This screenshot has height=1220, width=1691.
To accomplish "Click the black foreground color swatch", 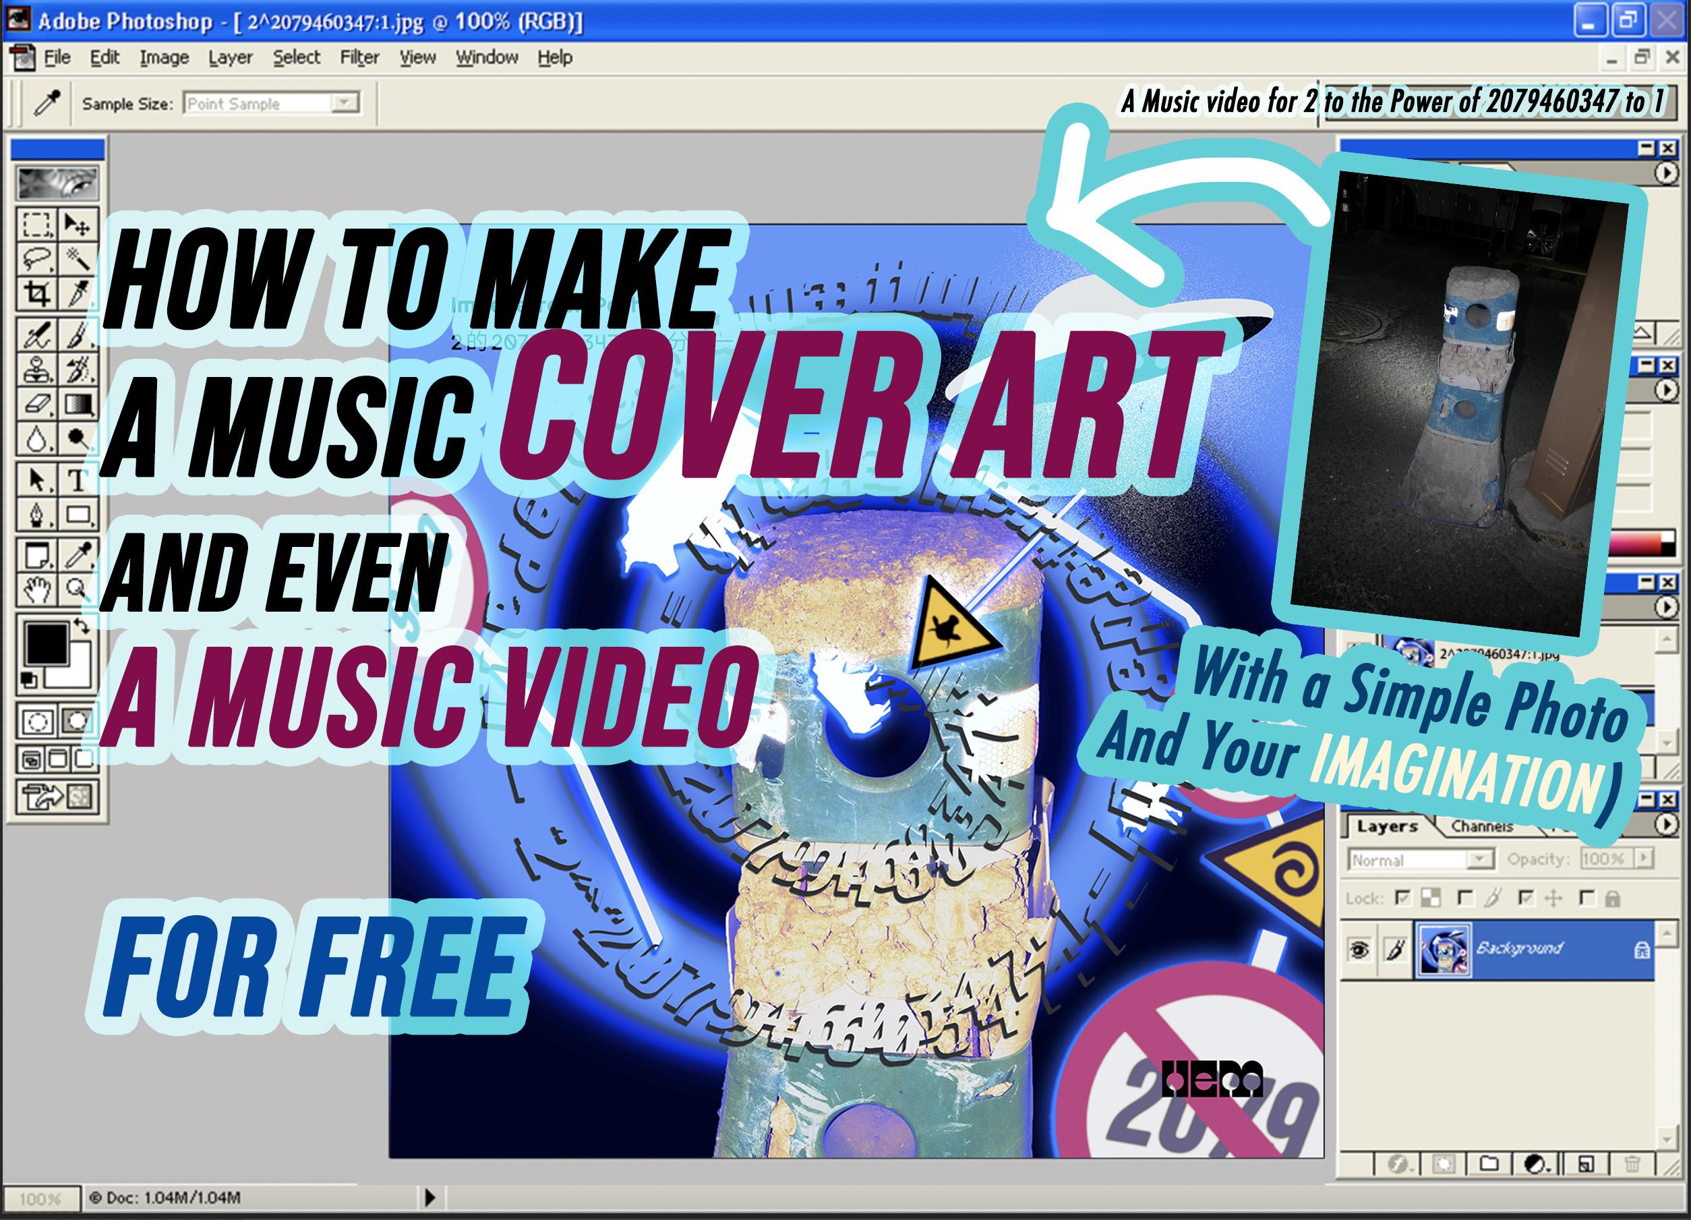I will click(47, 644).
